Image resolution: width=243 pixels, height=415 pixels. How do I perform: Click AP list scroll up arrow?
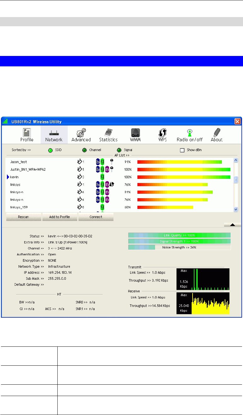pos(235,160)
